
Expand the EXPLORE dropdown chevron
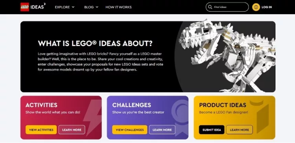(73, 7)
